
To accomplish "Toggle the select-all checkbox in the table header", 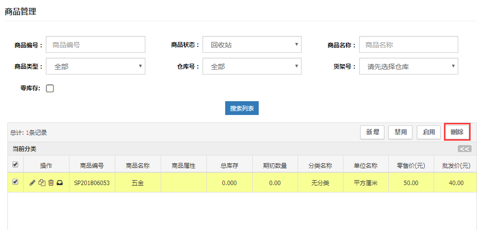I will point(15,164).
